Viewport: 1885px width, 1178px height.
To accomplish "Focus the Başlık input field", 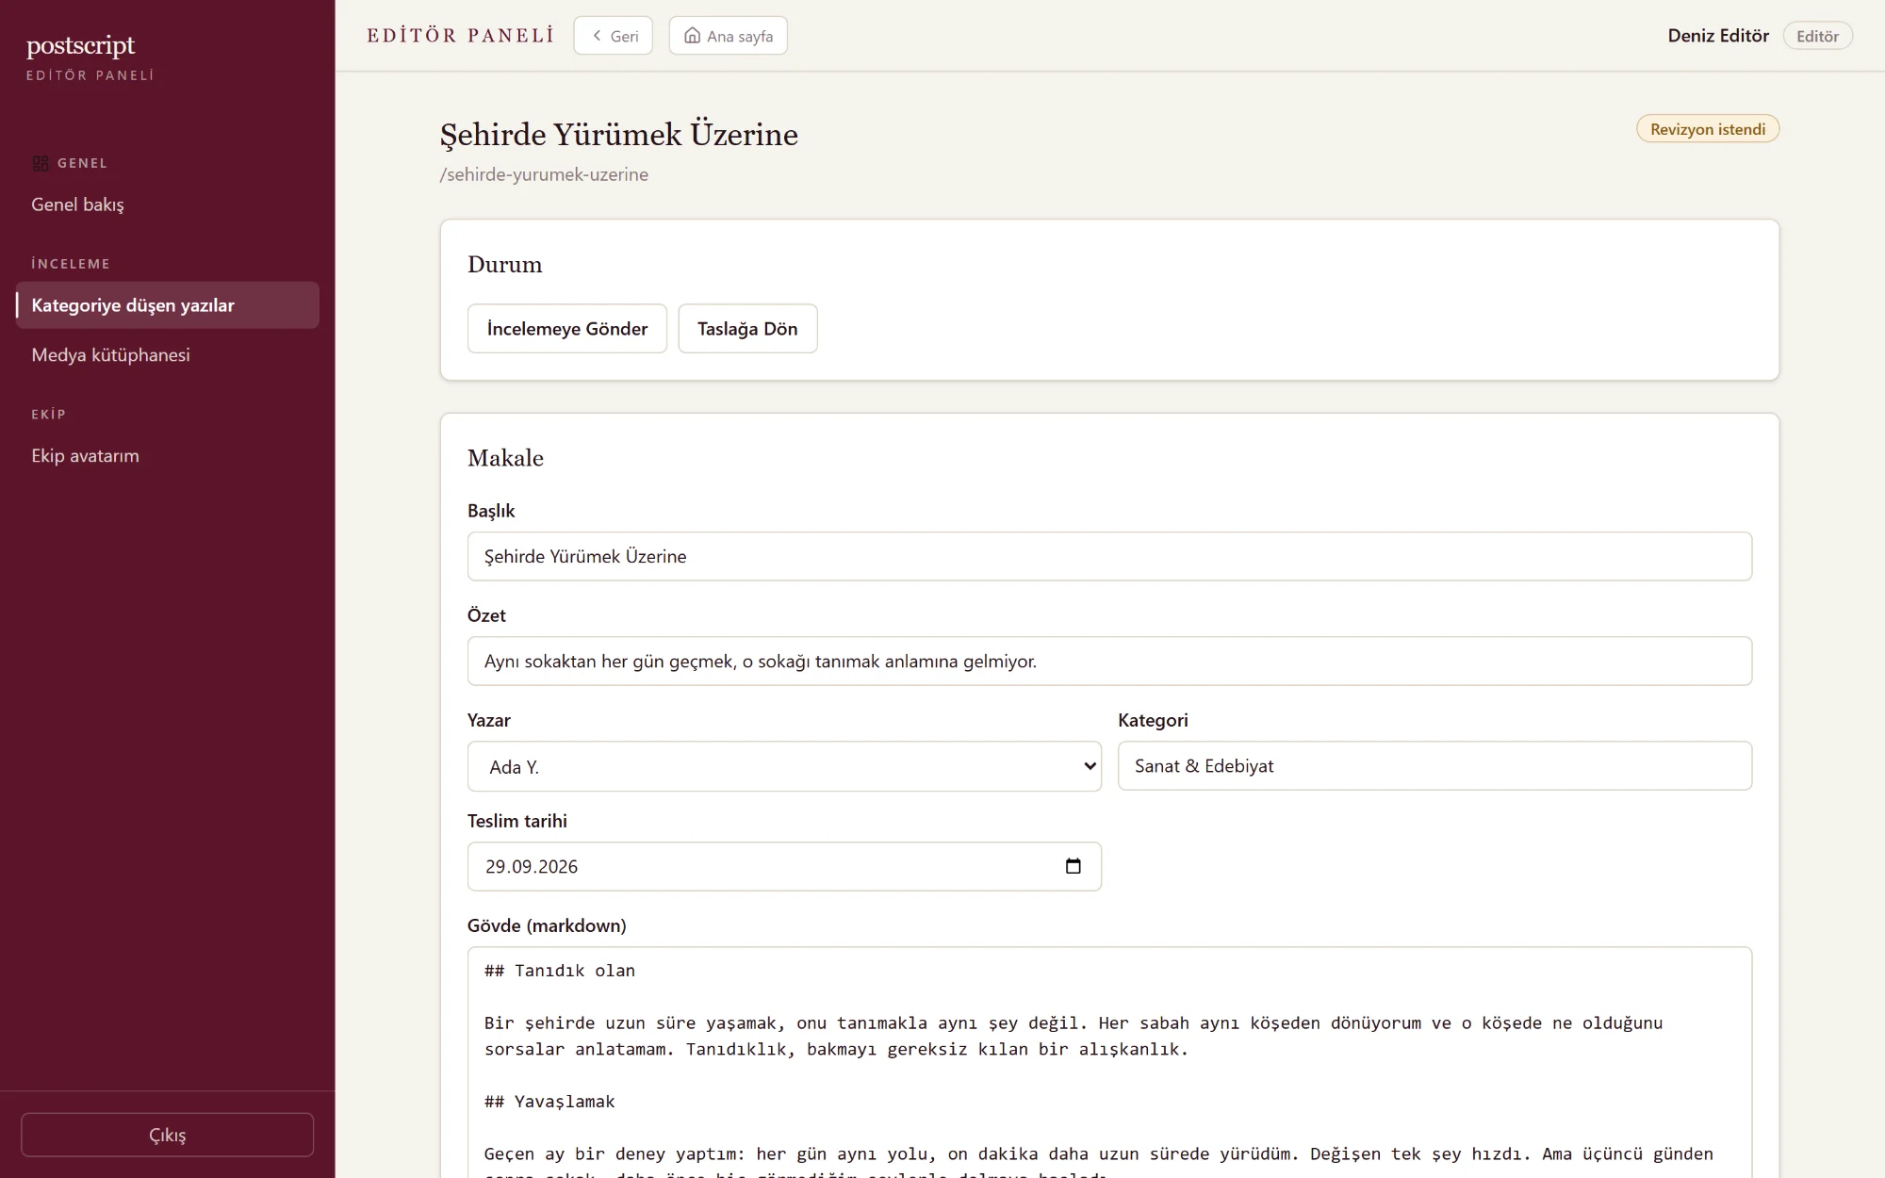I will (1109, 556).
